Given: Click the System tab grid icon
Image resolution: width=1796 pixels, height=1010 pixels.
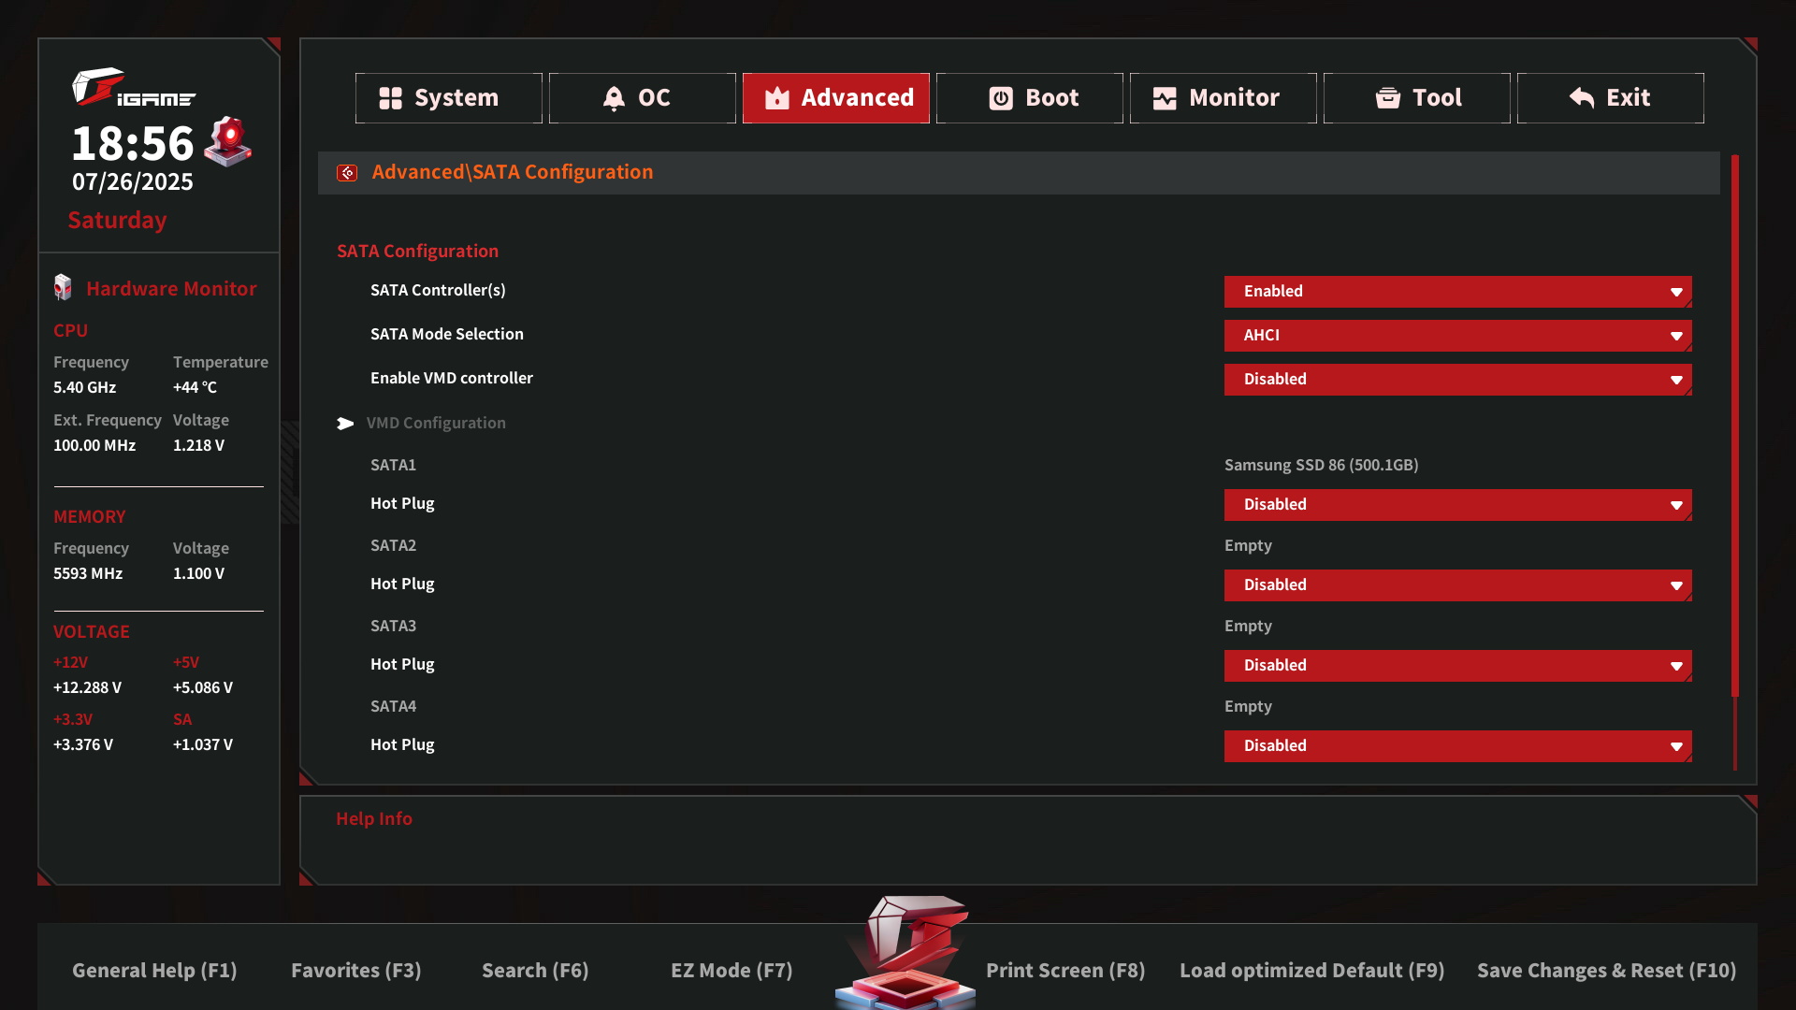Looking at the screenshot, I should (390, 98).
